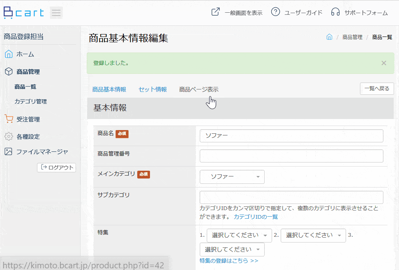
Task: Open the カテゴリIDの一覧 link
Action: point(256,217)
